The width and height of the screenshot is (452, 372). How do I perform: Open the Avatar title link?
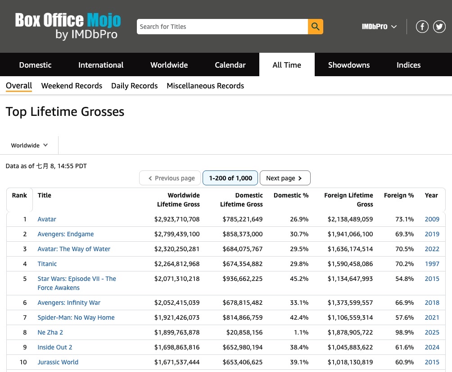coord(47,219)
